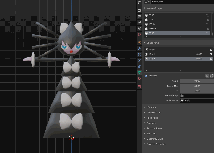Toggle lock on RThigh vertex group
This screenshot has width=214, height=153.
[x=207, y=29]
